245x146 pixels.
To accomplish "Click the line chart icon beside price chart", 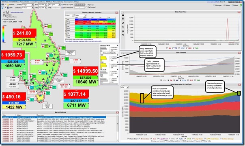I will pos(123,23).
